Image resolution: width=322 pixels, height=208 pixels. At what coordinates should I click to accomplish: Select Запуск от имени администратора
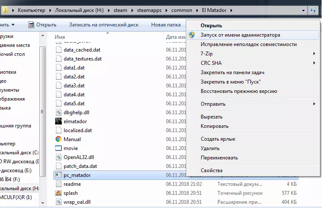click(x=253, y=35)
